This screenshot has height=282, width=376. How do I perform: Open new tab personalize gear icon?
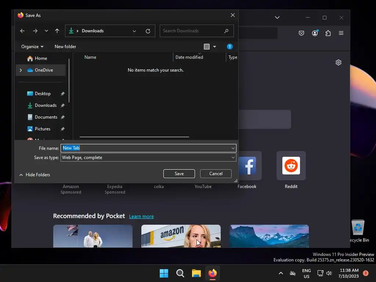click(338, 62)
